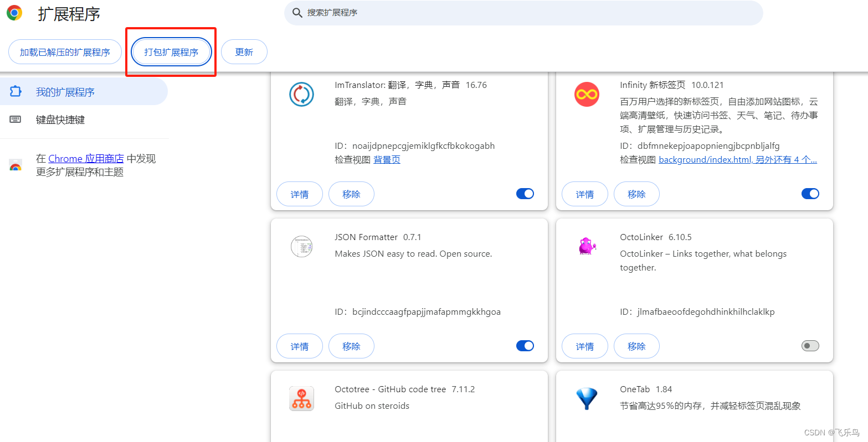Image resolution: width=868 pixels, height=442 pixels.
Task: Click the OctoLinker extension icon
Action: coord(587,246)
